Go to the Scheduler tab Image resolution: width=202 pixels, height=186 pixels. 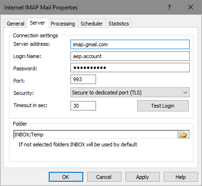(x=91, y=24)
